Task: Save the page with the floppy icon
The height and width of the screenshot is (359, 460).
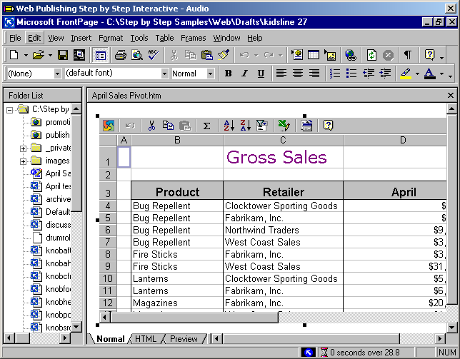Action: click(x=62, y=55)
